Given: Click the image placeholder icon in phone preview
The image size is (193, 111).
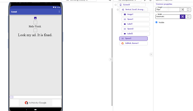Looking at the screenshot, I should pyautogui.click(x=35, y=18).
